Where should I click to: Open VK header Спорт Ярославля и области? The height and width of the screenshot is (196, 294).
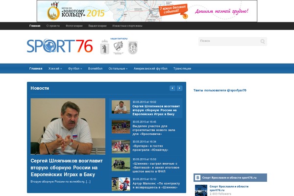229,177
